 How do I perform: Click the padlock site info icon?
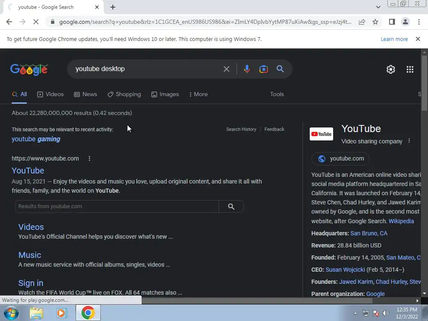tap(53, 22)
